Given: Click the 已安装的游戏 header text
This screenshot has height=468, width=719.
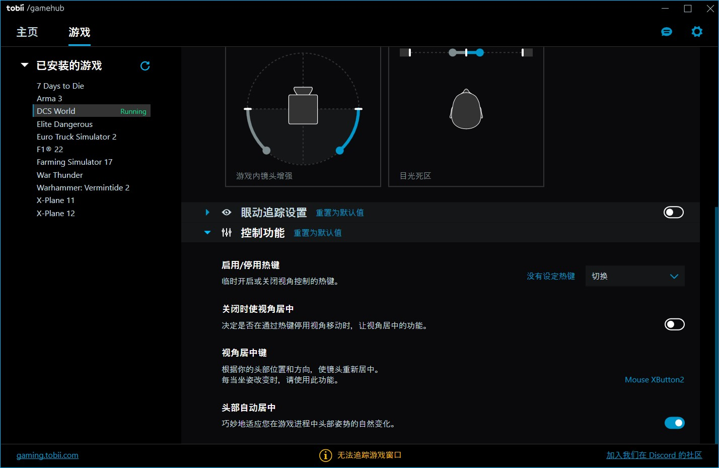Looking at the screenshot, I should pos(69,65).
